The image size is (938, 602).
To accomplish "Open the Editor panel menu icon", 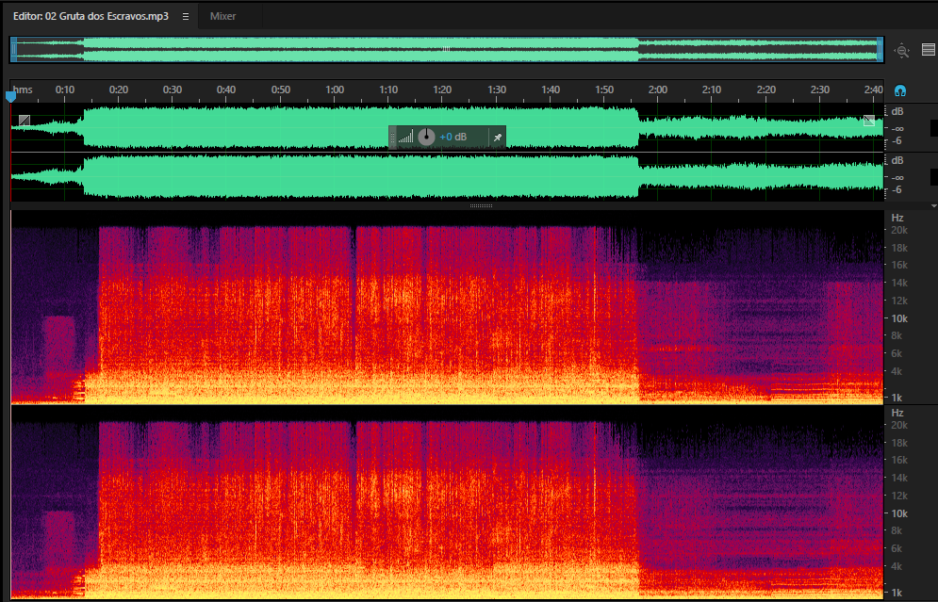I will tap(186, 17).
